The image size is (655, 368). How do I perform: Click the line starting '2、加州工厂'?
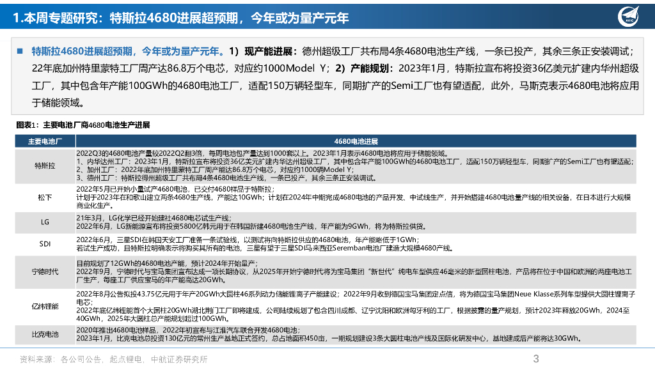pyautogui.click(x=215, y=170)
